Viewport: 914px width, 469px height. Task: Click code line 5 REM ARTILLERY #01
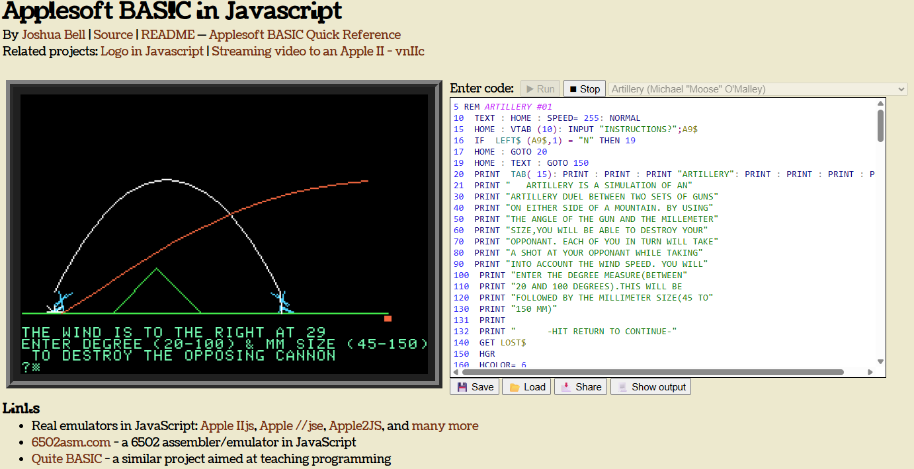(503, 107)
